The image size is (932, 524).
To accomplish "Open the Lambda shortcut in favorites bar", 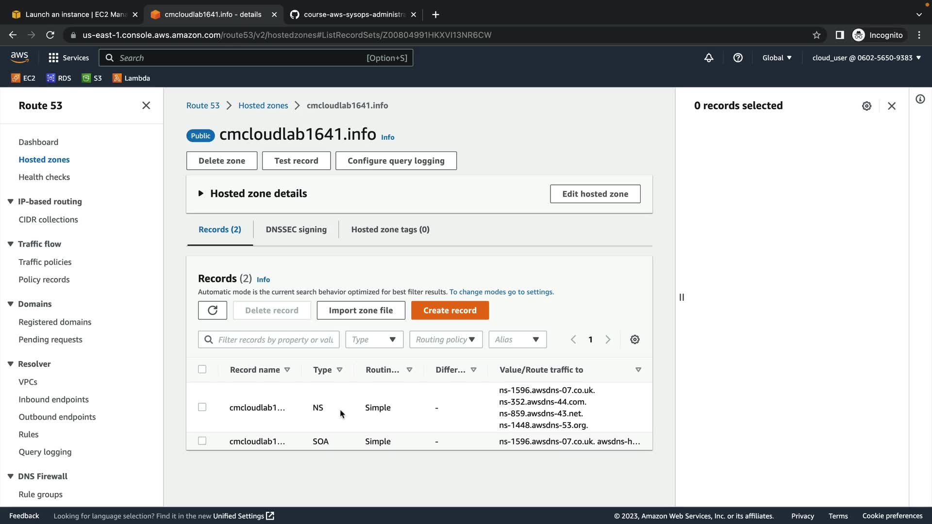I will click(x=131, y=78).
